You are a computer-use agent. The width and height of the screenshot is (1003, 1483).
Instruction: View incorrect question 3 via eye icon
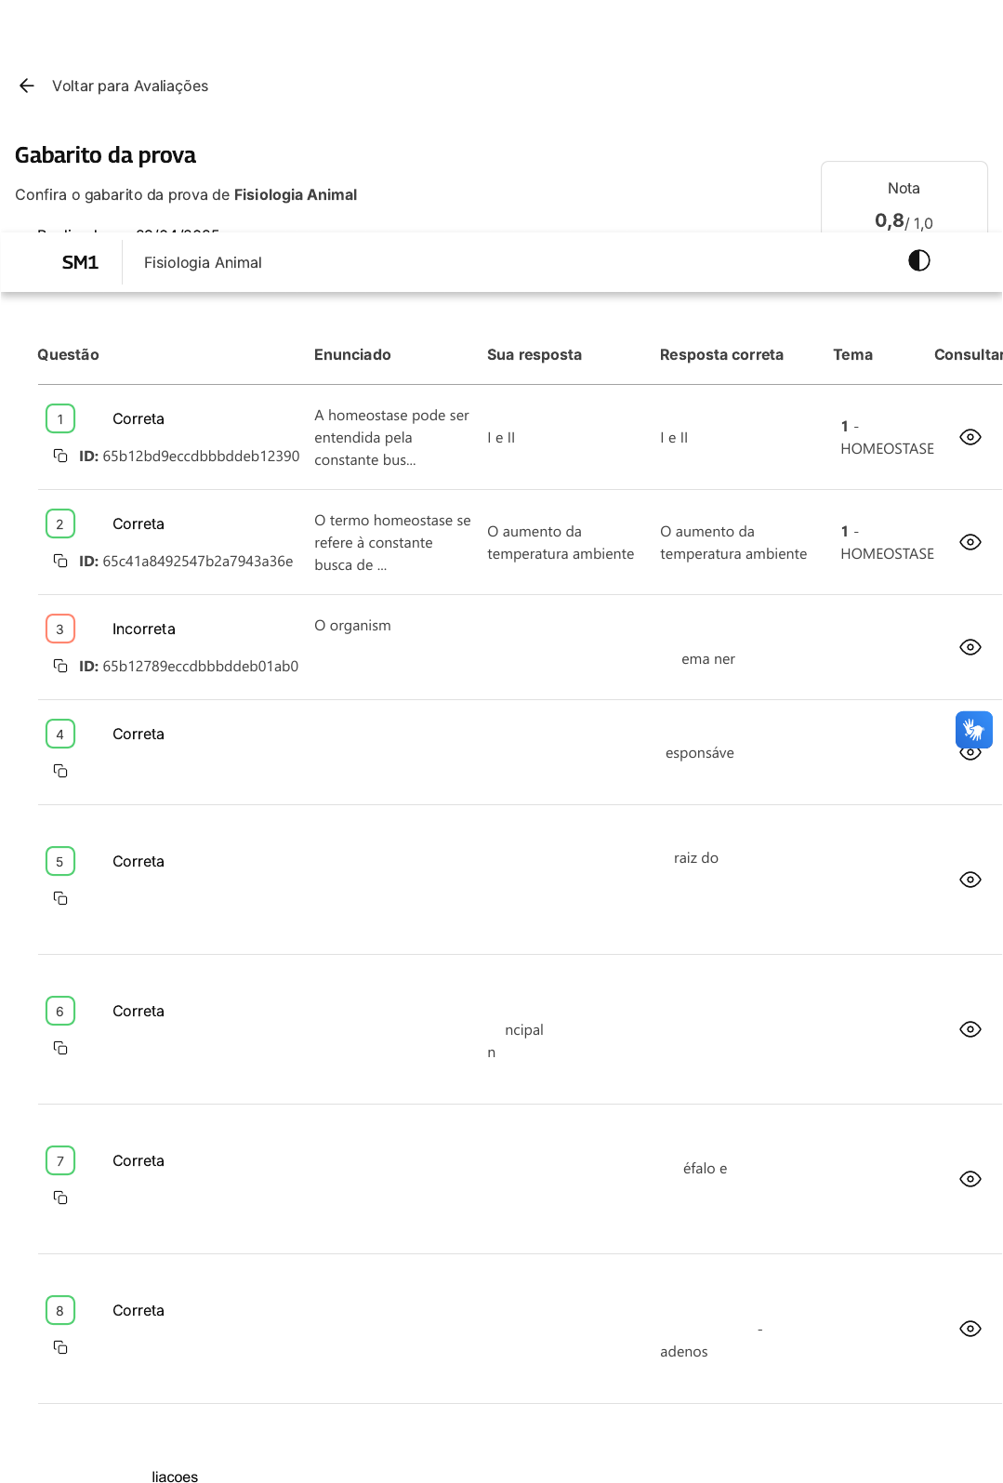click(x=970, y=647)
